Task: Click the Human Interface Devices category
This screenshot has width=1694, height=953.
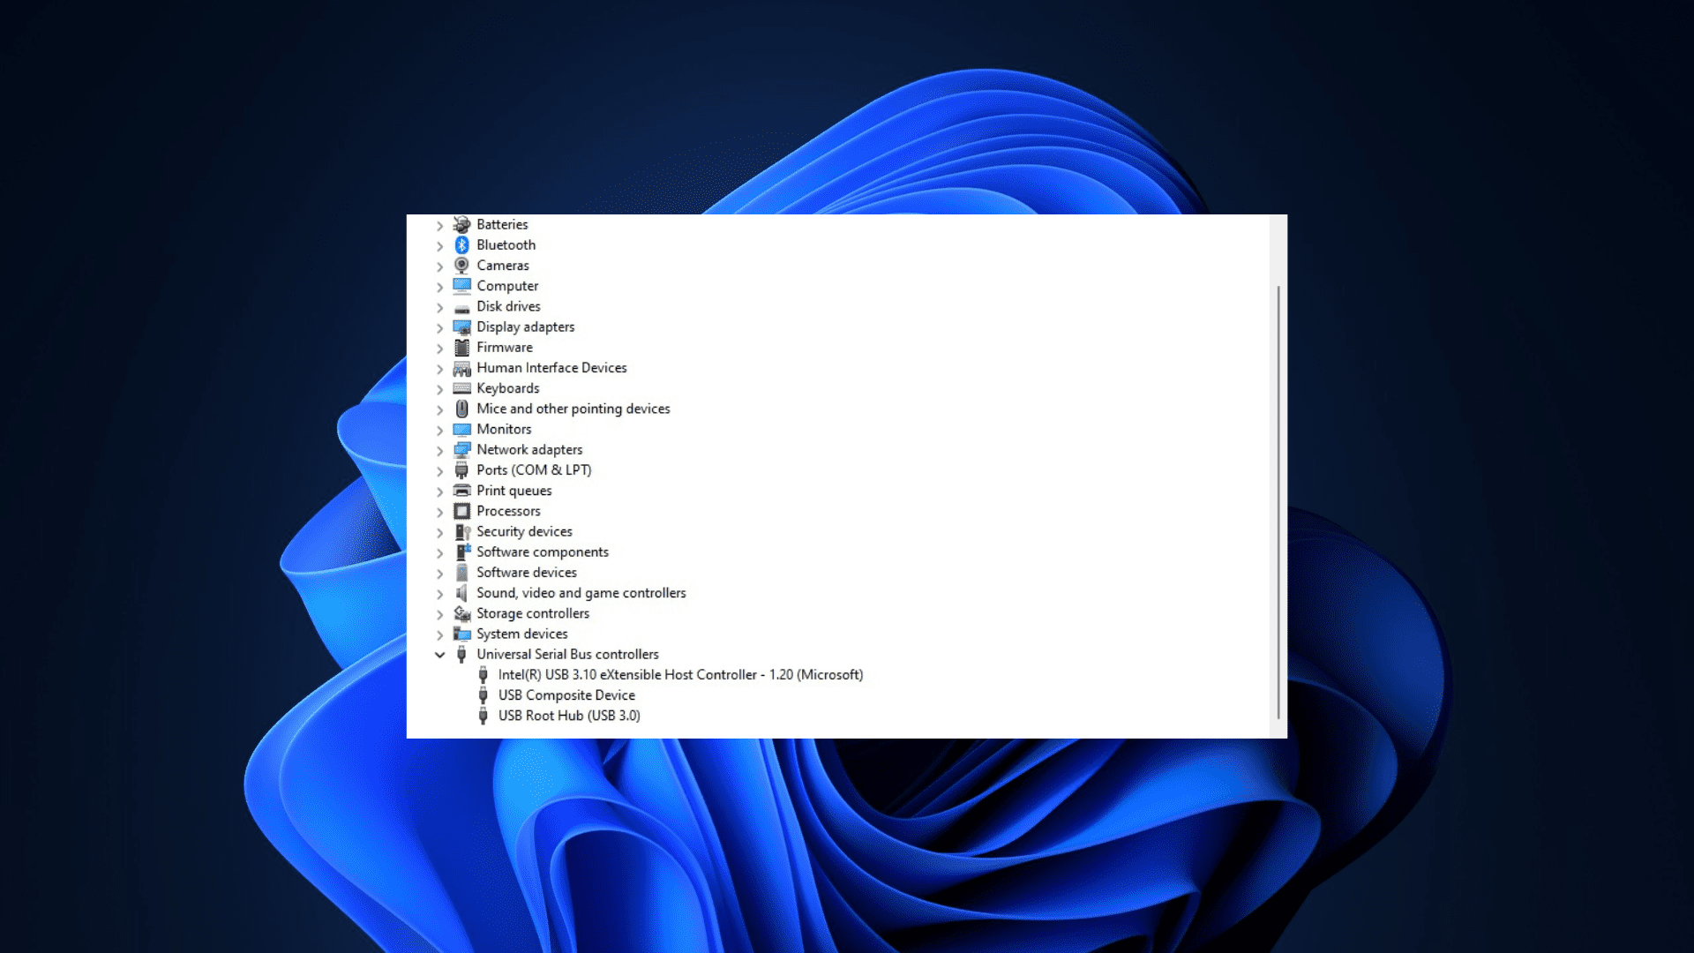Action: (x=551, y=368)
